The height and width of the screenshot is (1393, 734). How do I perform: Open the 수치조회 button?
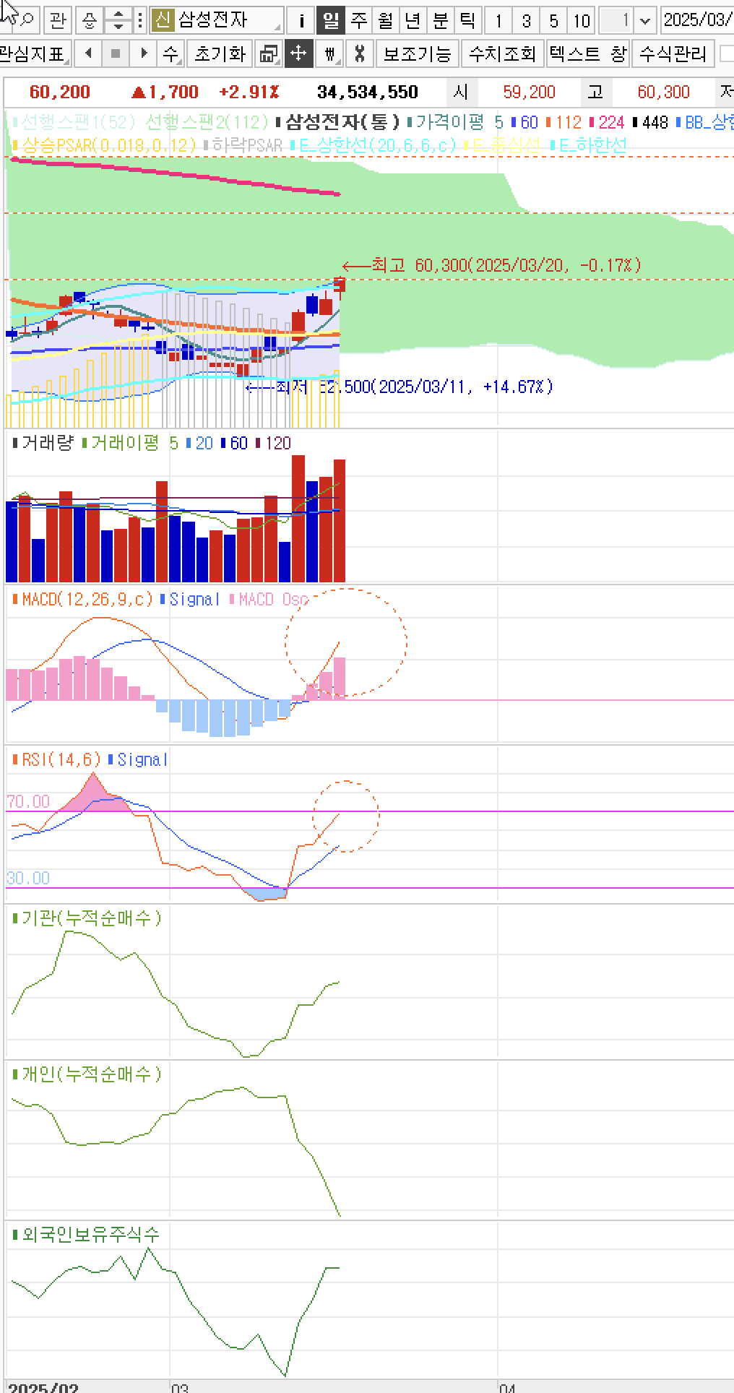coord(502,53)
